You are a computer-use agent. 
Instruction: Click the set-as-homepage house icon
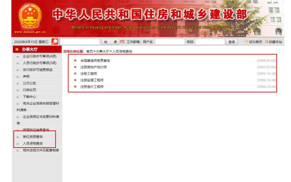246,42
